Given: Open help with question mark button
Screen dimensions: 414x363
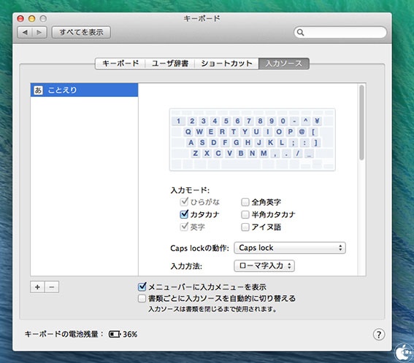Looking at the screenshot, I should [379, 335].
